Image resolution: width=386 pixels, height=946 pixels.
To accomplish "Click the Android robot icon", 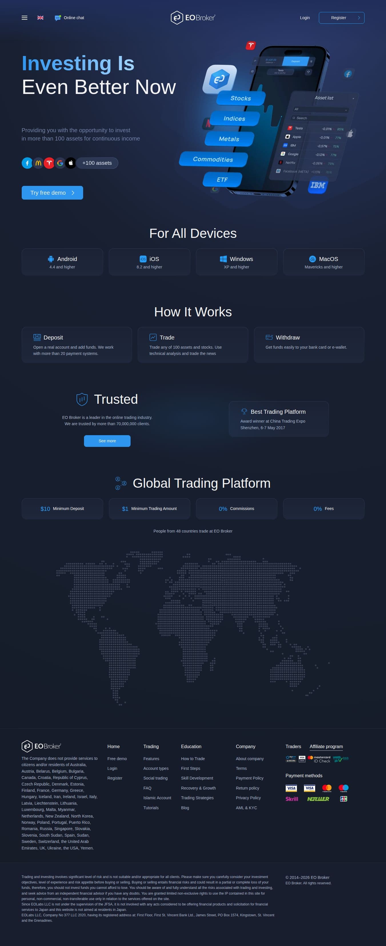I will [51, 259].
